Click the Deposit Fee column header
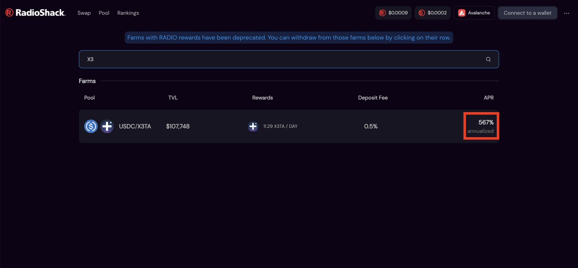 tap(373, 98)
